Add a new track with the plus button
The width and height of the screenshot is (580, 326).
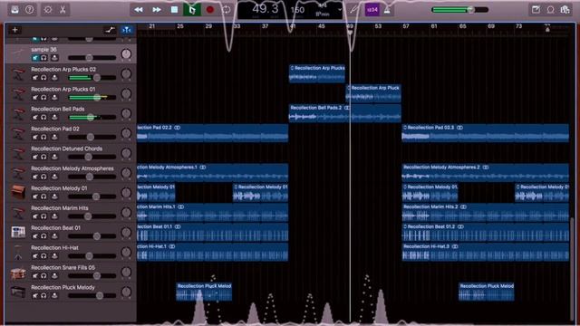[14, 30]
